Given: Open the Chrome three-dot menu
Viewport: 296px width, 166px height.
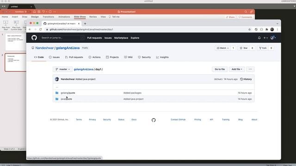Looking at the screenshot, I should tap(277, 30).
